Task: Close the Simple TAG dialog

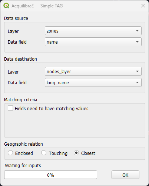Action: (x=143, y=6)
